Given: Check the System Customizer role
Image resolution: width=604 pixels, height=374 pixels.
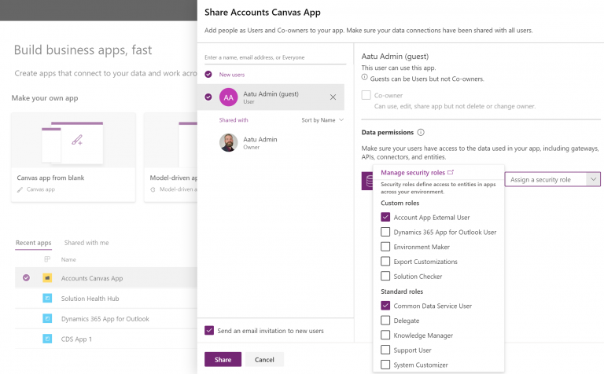Looking at the screenshot, I should [x=385, y=365].
